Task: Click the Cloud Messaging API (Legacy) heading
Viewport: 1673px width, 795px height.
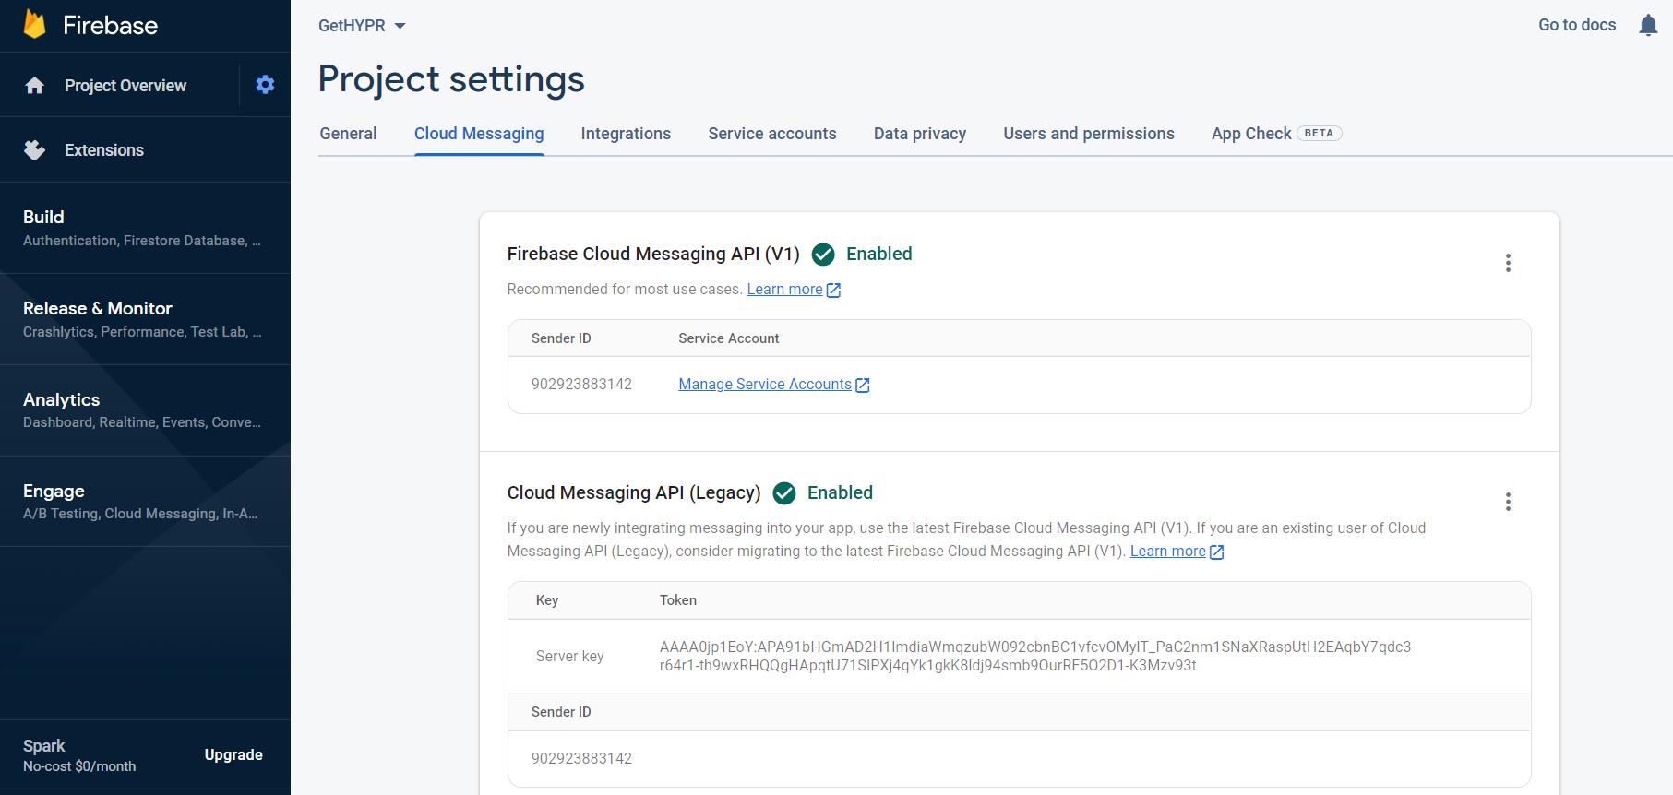Action: [634, 493]
